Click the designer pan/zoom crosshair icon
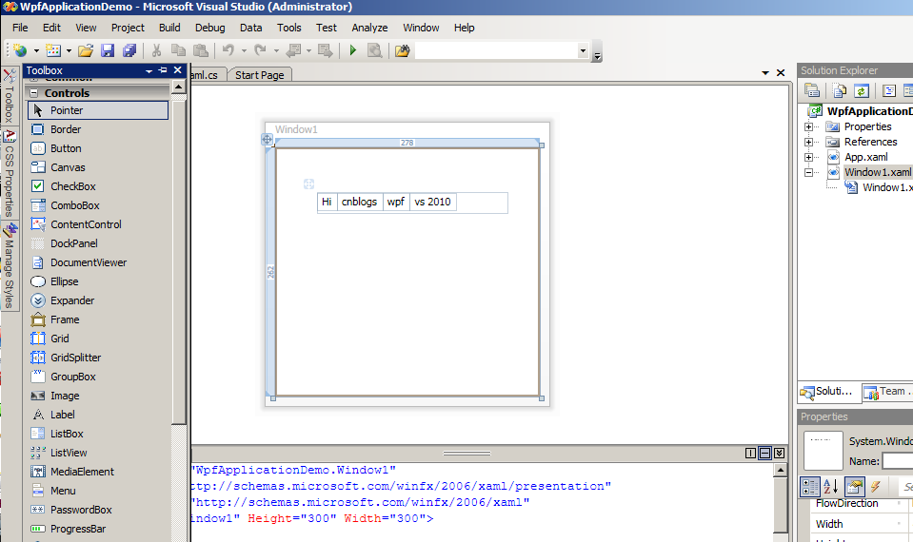This screenshot has width=913, height=542. tap(267, 139)
